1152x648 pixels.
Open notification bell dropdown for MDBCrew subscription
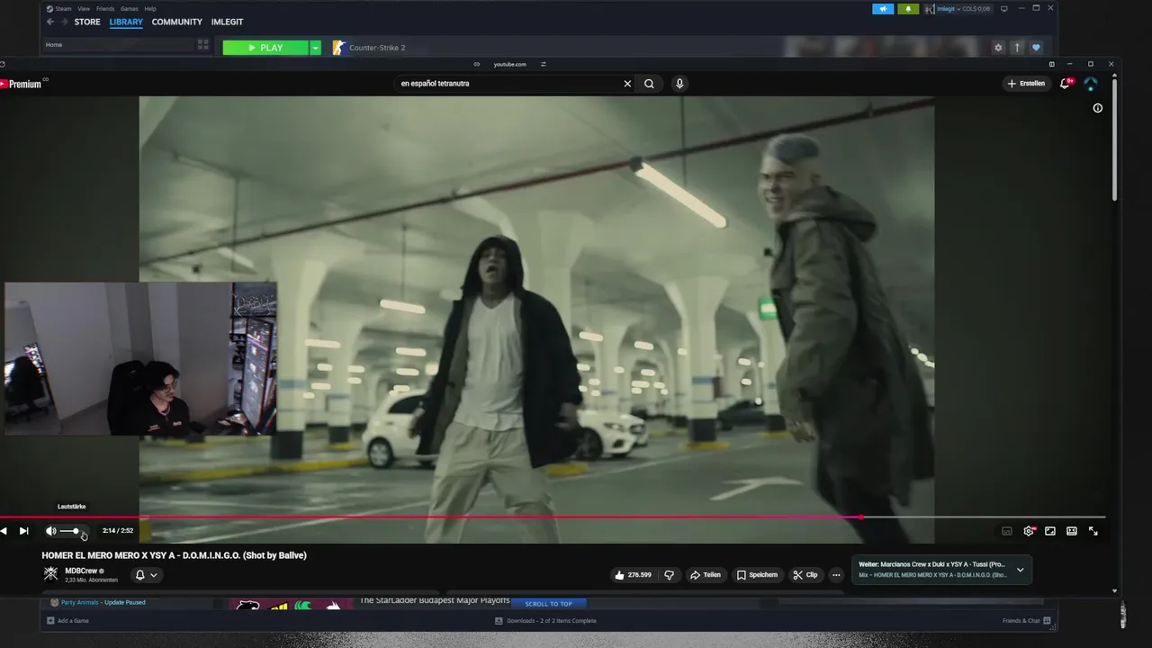pyautogui.click(x=145, y=574)
